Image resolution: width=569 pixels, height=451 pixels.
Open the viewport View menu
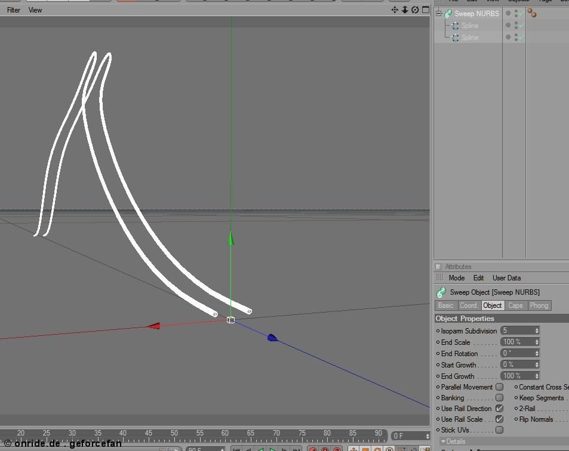[x=35, y=10]
